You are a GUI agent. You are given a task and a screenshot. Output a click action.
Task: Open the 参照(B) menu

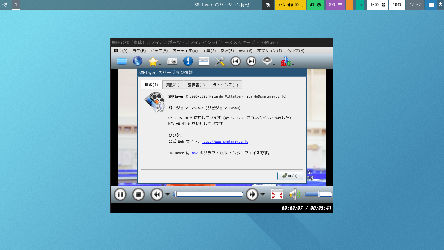coord(228,51)
